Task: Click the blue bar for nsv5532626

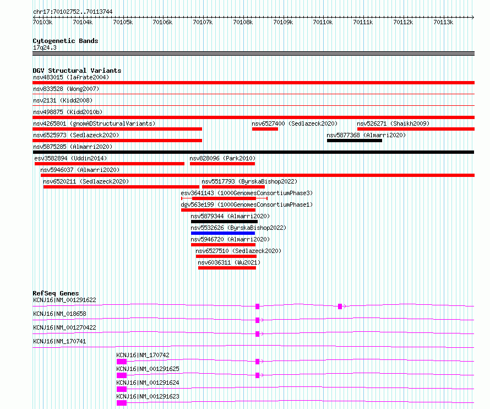Action: (x=223, y=233)
